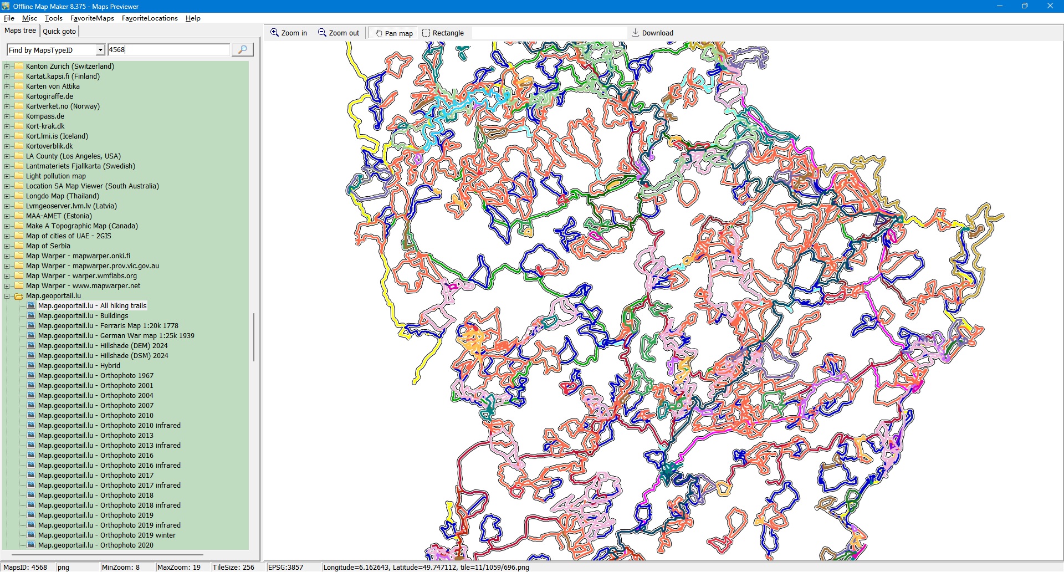1064x572 pixels.
Task: Select the Ferraris Map 1:20k 1778 layer
Action: pyautogui.click(x=108, y=326)
